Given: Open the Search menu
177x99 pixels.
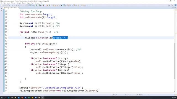Looking at the screenshot, I should pyautogui.click(x=24, y=3).
